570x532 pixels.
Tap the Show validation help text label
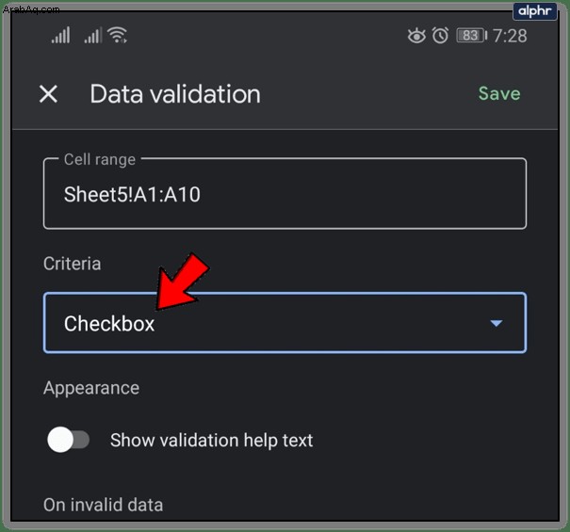tap(212, 440)
